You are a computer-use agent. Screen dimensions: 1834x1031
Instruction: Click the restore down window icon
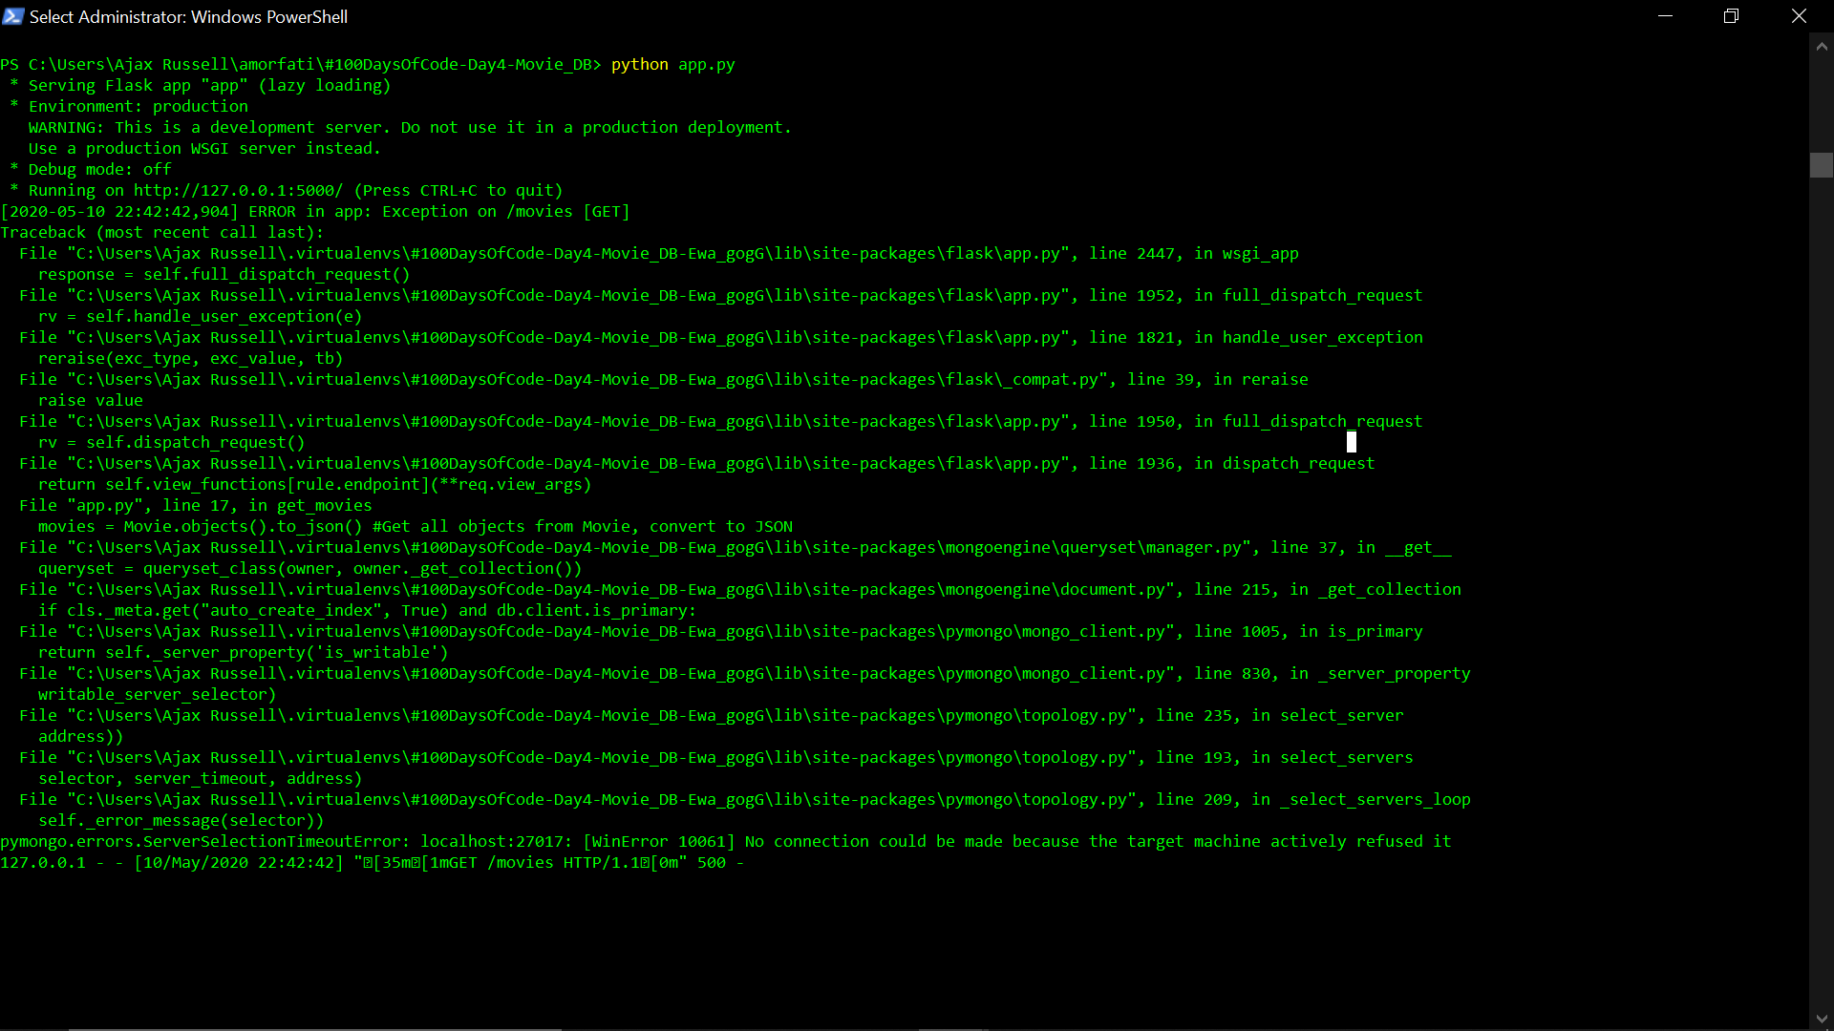pos(1731,15)
